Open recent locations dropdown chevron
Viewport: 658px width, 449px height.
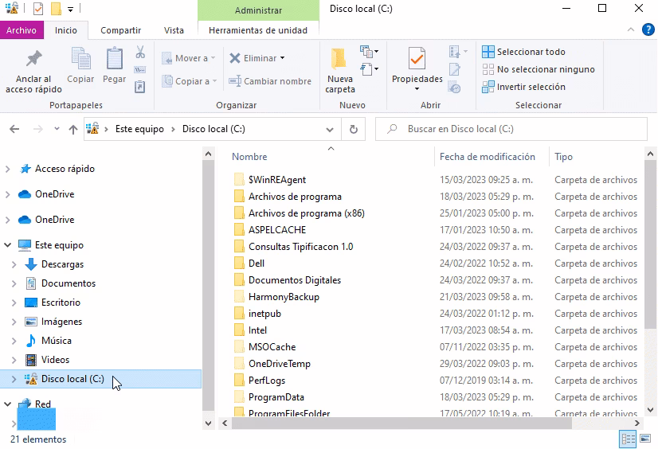coord(57,129)
